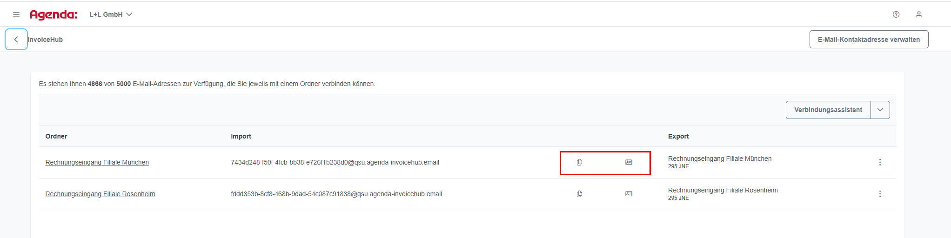
Task: Click the InvoiceHub page title
Action: click(x=45, y=40)
